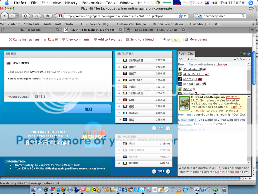Open the Bookmarks menu
Screen dimensions: 258x194
pos(92,3)
